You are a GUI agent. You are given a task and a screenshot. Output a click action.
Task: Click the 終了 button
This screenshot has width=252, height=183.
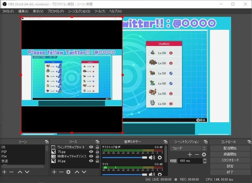230,172
